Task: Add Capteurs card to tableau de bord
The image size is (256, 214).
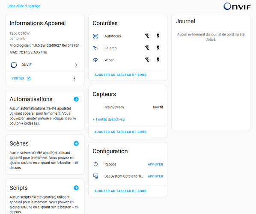Action: point(120,132)
